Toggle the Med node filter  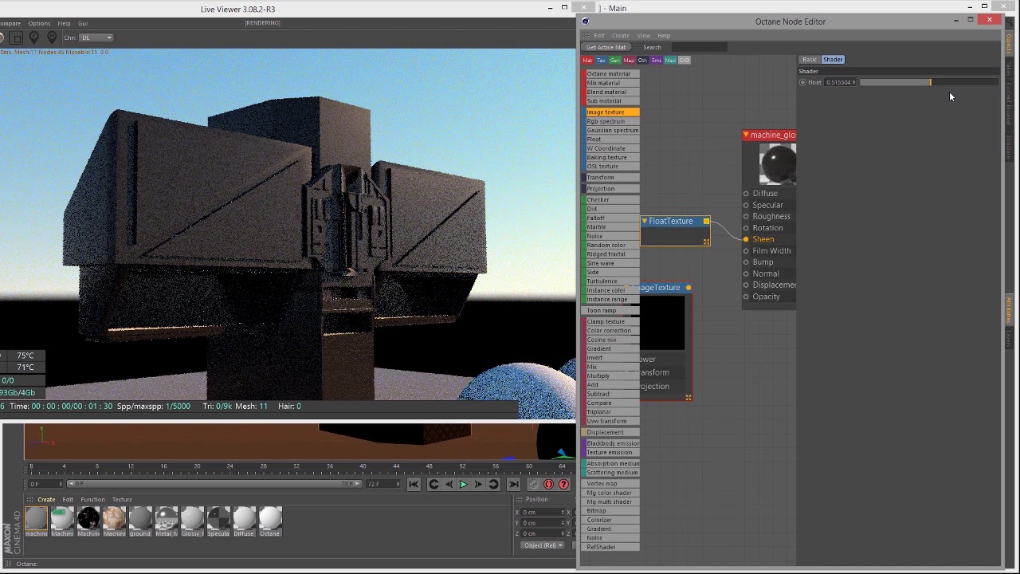670,61
